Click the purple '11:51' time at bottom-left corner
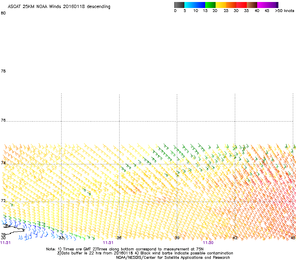296x260 pixels. 6,243
